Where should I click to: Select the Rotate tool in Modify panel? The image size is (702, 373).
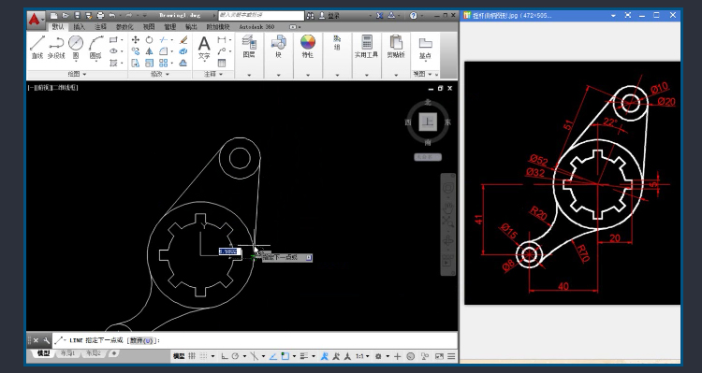(x=149, y=40)
